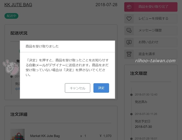Click the chat bubble message icon
The image size is (182, 140).
129,30
